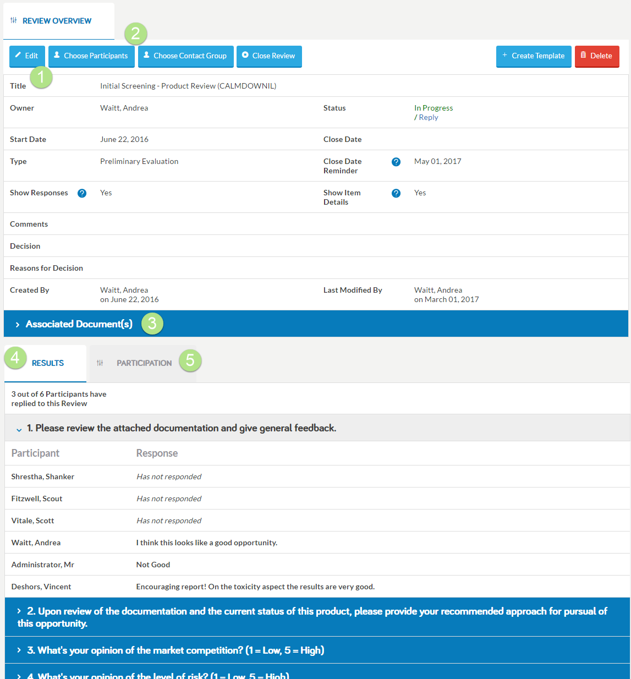
Task: Click the sliders icon on Participation tab
Action: 100,363
